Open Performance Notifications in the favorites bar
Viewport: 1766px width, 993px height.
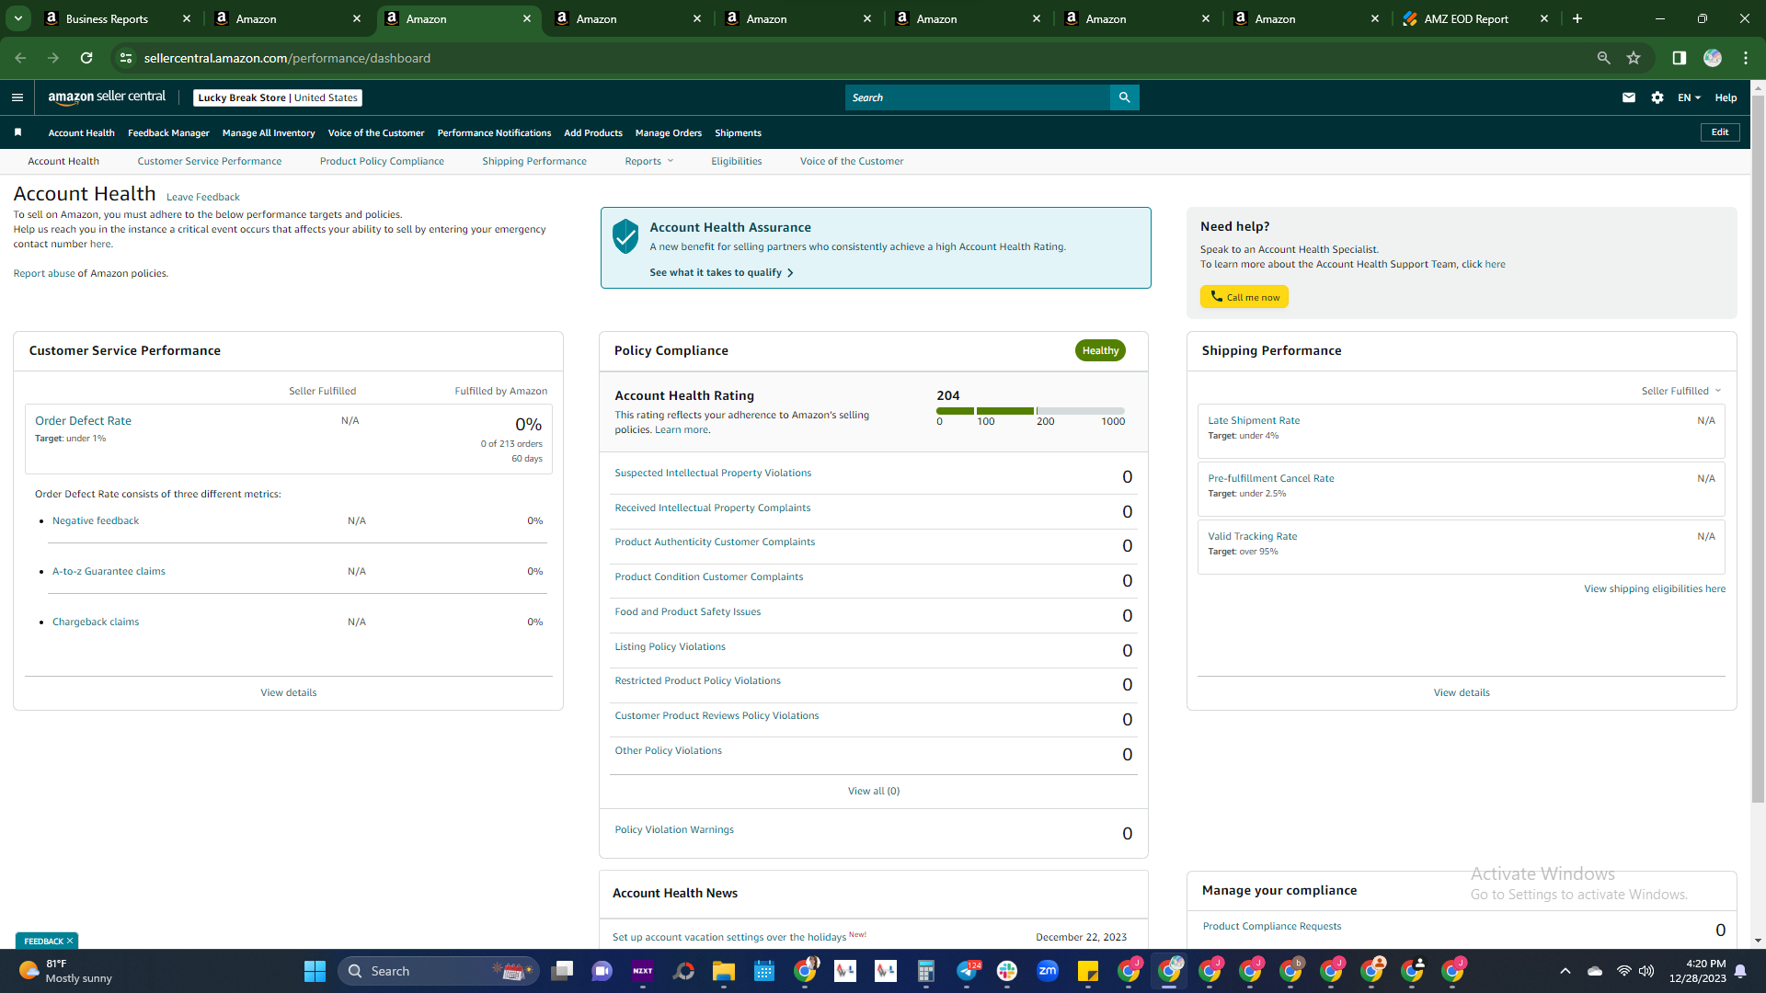pyautogui.click(x=494, y=132)
